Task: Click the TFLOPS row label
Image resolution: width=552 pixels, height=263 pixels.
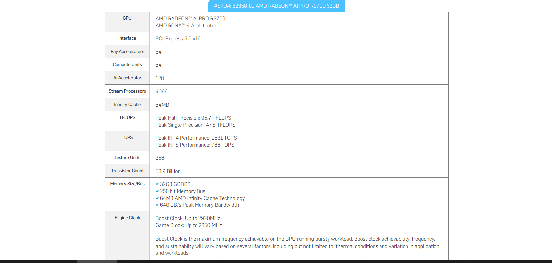Action: pyautogui.click(x=127, y=118)
